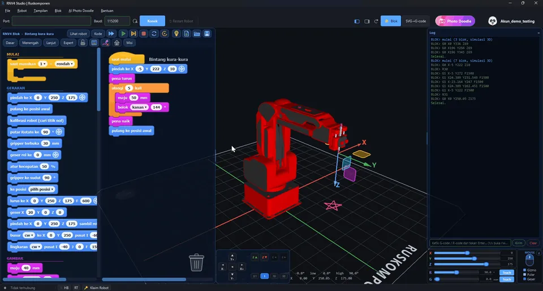Click the orange circular reset icon
Image resolution: width=543 pixels, height=291 pixels.
[x=165, y=34]
